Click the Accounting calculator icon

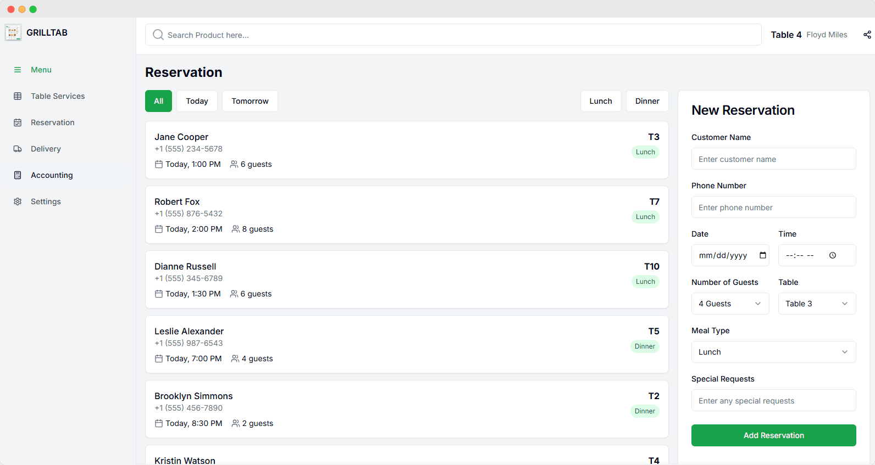18,175
